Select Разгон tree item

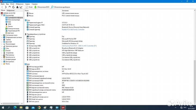[x=9, y=26]
